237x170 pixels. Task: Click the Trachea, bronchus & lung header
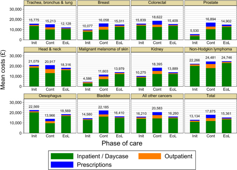coord(50,3)
